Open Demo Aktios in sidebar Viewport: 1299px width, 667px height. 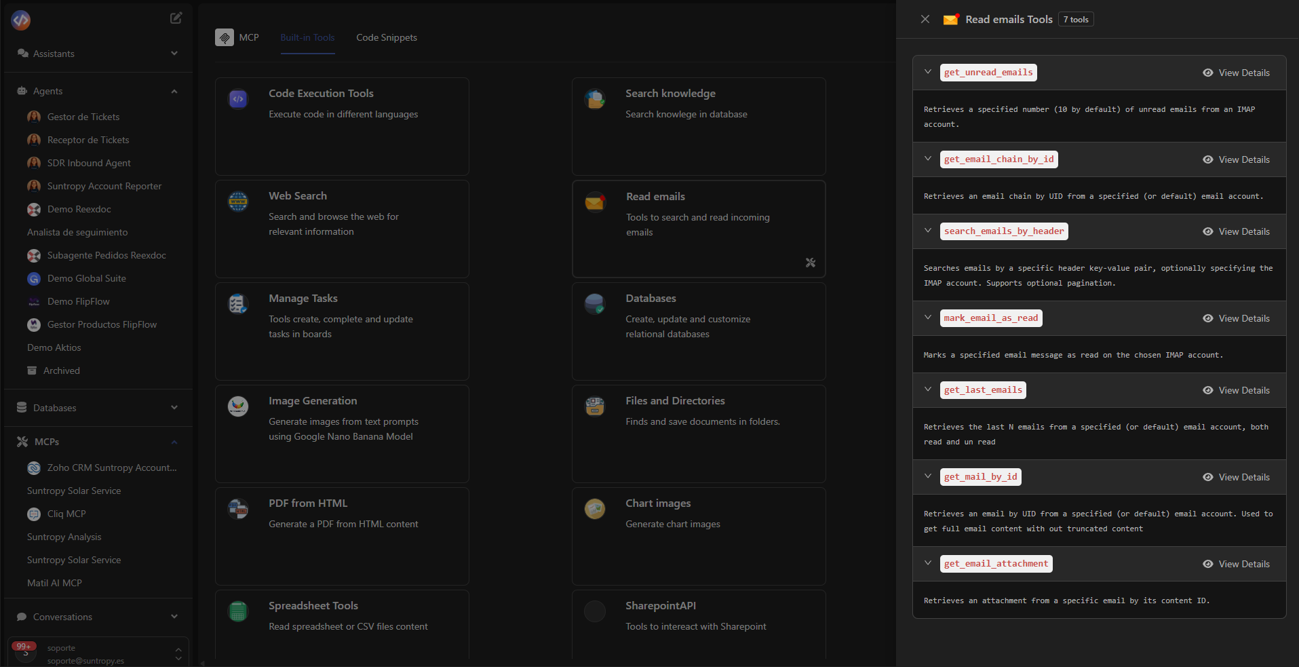click(x=54, y=347)
